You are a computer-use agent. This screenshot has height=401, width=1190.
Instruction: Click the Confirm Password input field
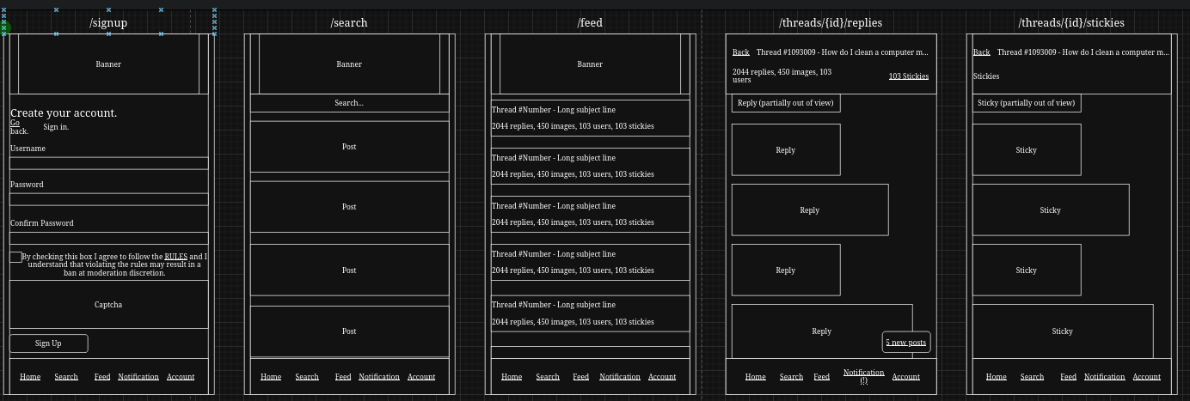(x=108, y=238)
